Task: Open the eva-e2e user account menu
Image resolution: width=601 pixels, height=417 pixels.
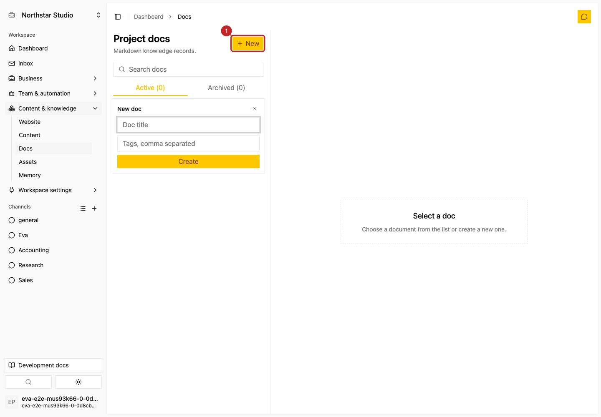Action: pyautogui.click(x=53, y=402)
